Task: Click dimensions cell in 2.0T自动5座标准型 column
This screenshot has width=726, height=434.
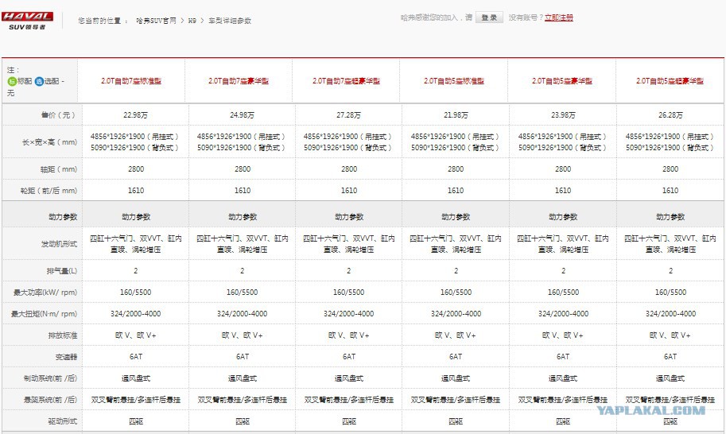Action: pyautogui.click(x=456, y=142)
